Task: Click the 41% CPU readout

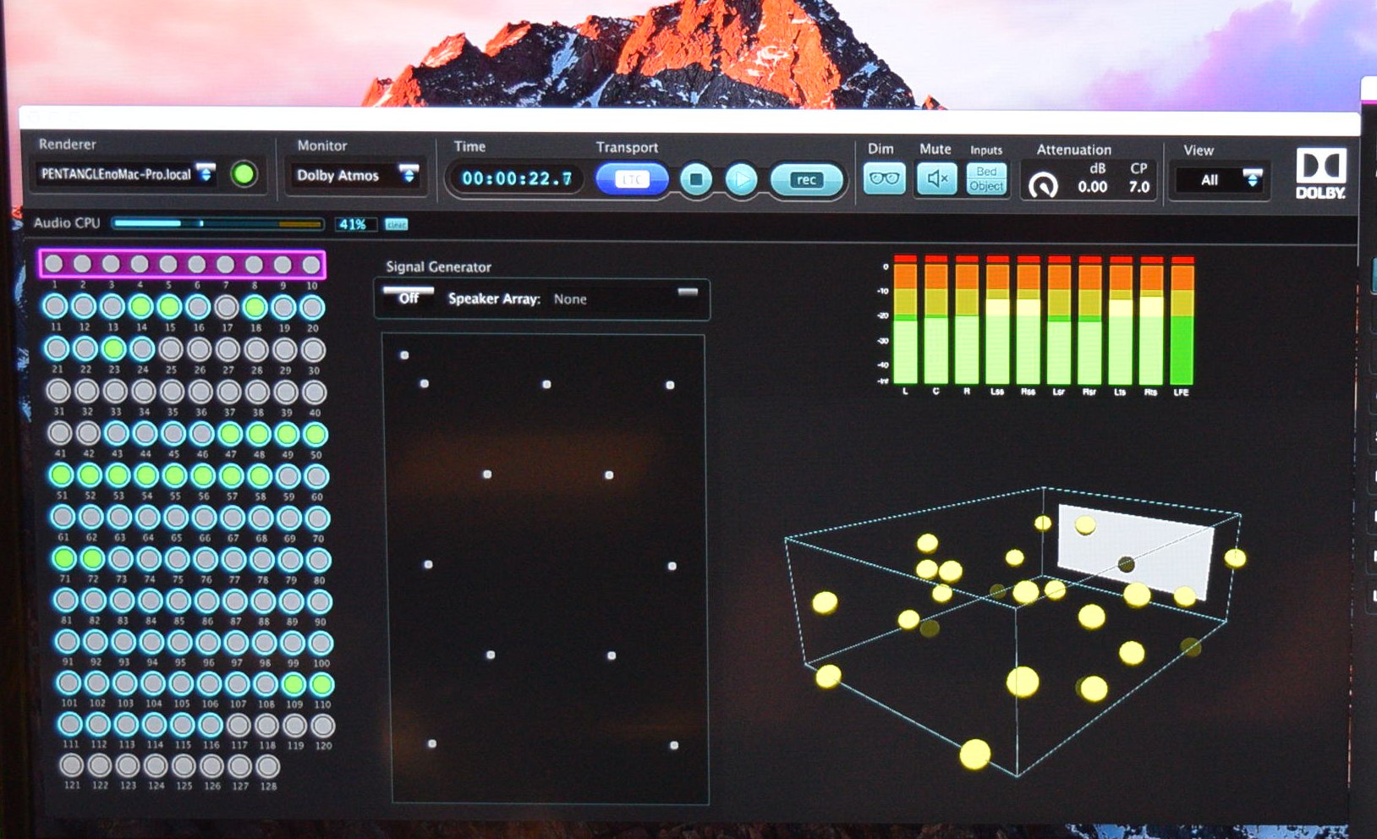Action: (x=352, y=224)
